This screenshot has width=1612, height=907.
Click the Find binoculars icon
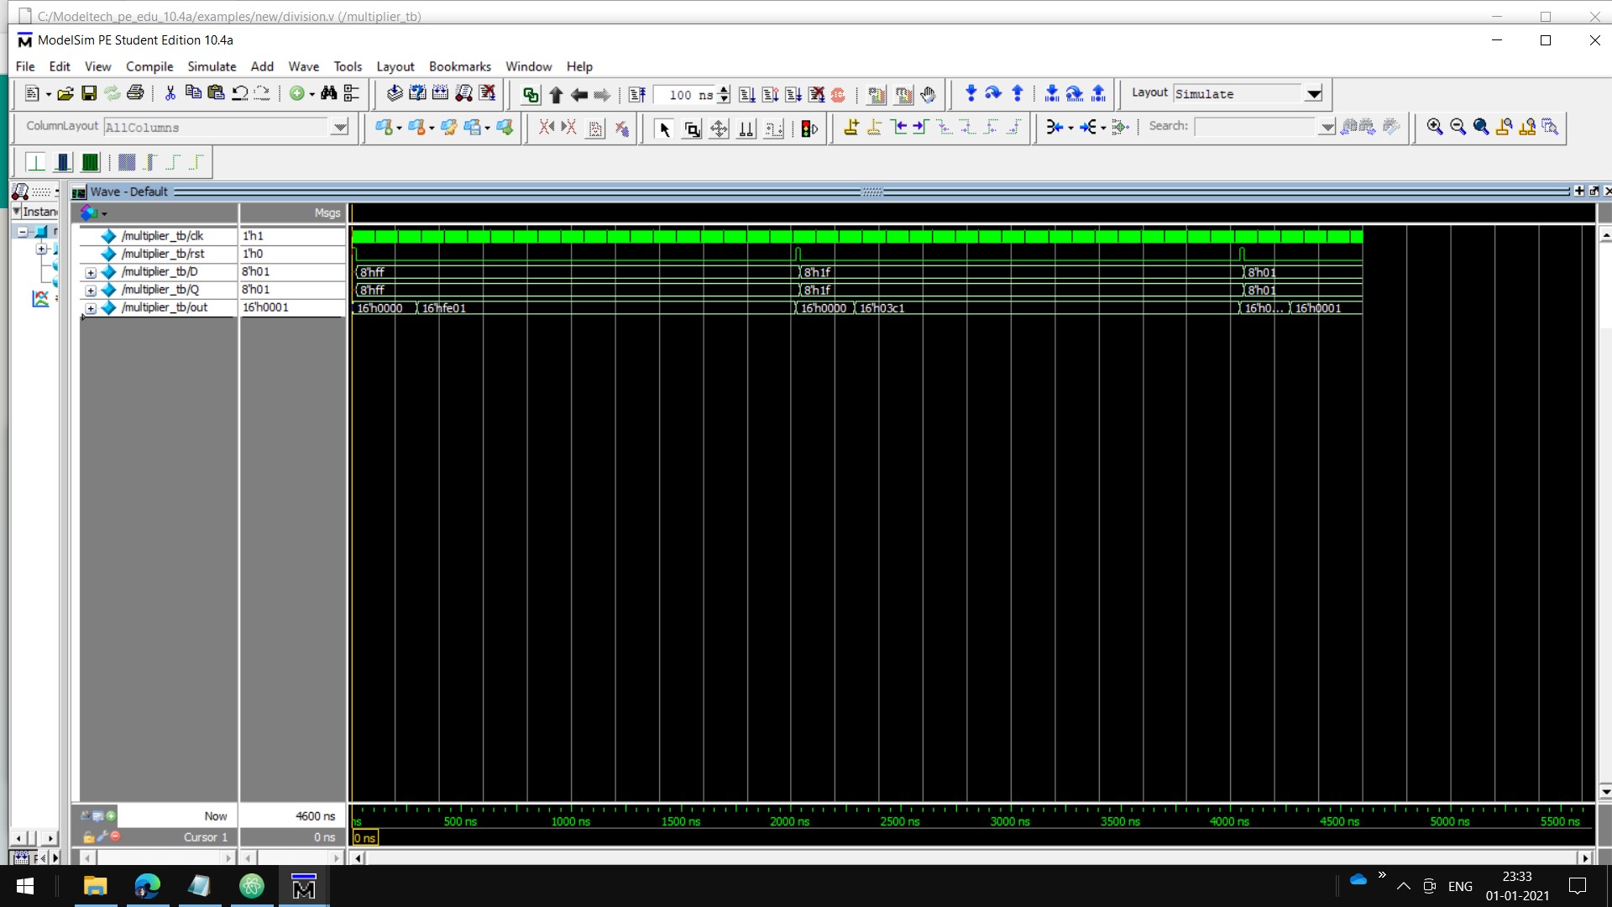point(328,93)
